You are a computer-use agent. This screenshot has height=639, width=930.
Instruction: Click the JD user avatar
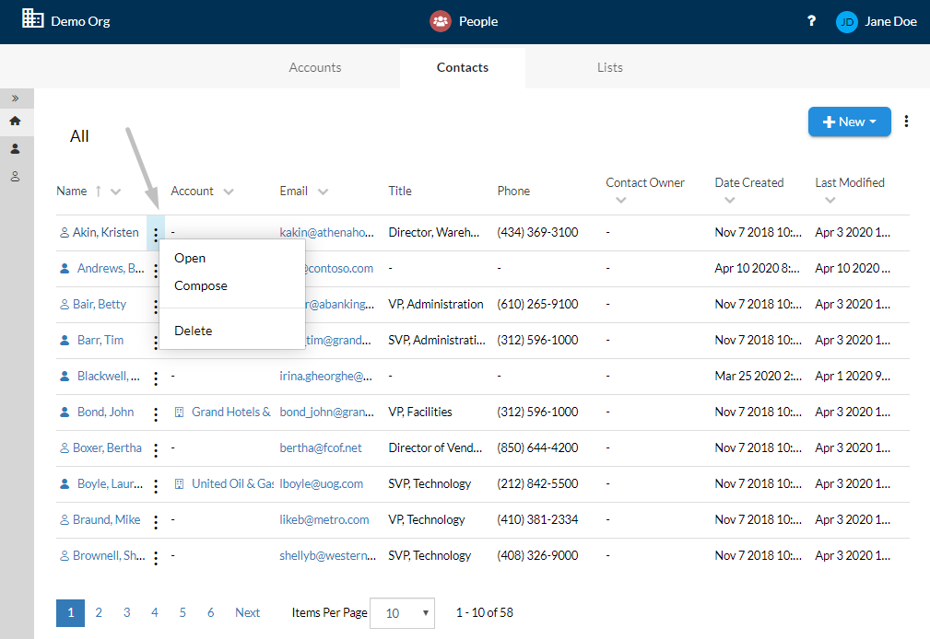coord(846,22)
